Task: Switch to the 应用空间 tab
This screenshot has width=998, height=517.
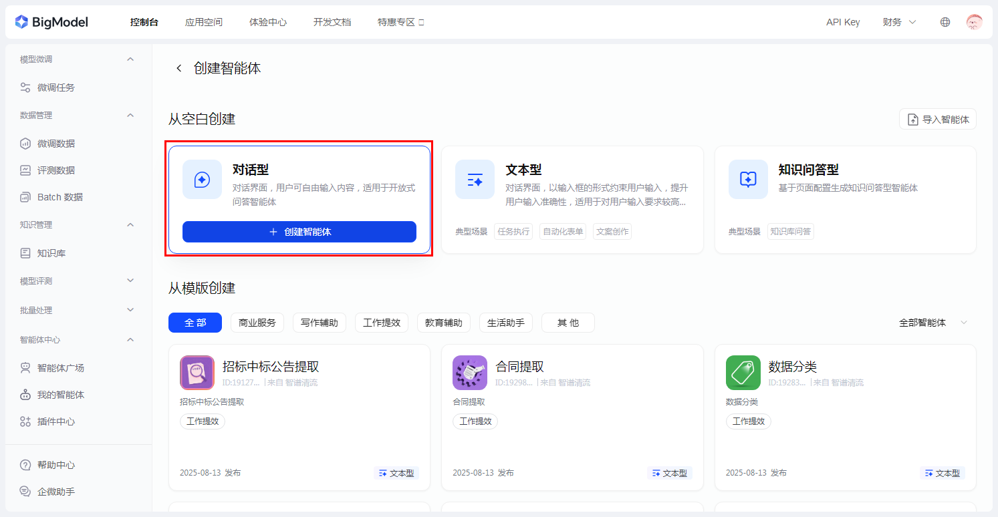Action: click(204, 22)
